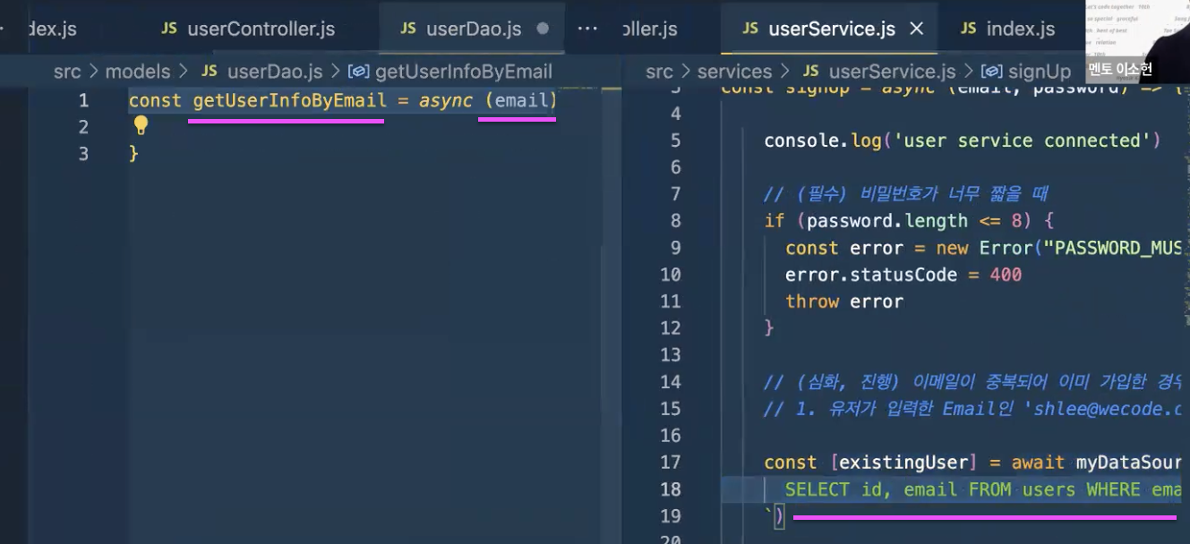Click 'password.length' condition on line 8

[x=887, y=221]
